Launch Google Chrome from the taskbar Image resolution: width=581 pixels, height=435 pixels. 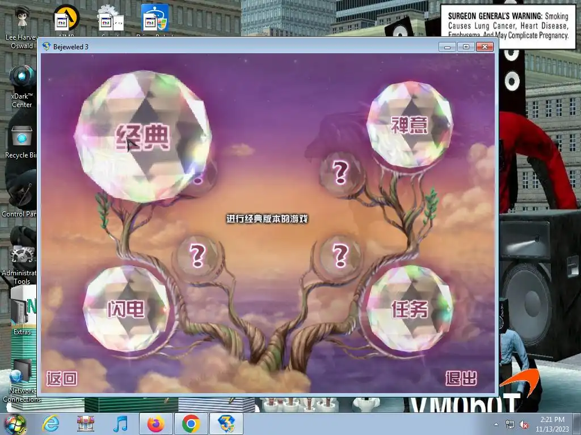191,424
